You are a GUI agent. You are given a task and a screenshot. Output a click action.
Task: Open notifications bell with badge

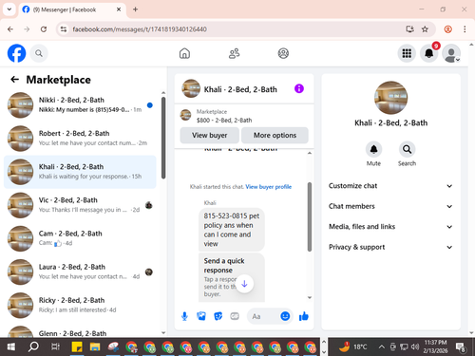(x=429, y=53)
